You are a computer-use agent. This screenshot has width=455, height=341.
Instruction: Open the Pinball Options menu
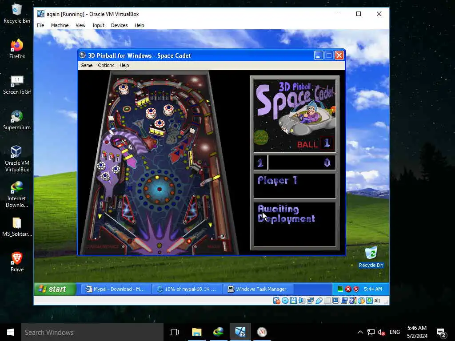(x=106, y=65)
